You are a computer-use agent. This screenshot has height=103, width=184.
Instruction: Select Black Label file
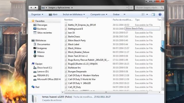click(x=74, y=44)
